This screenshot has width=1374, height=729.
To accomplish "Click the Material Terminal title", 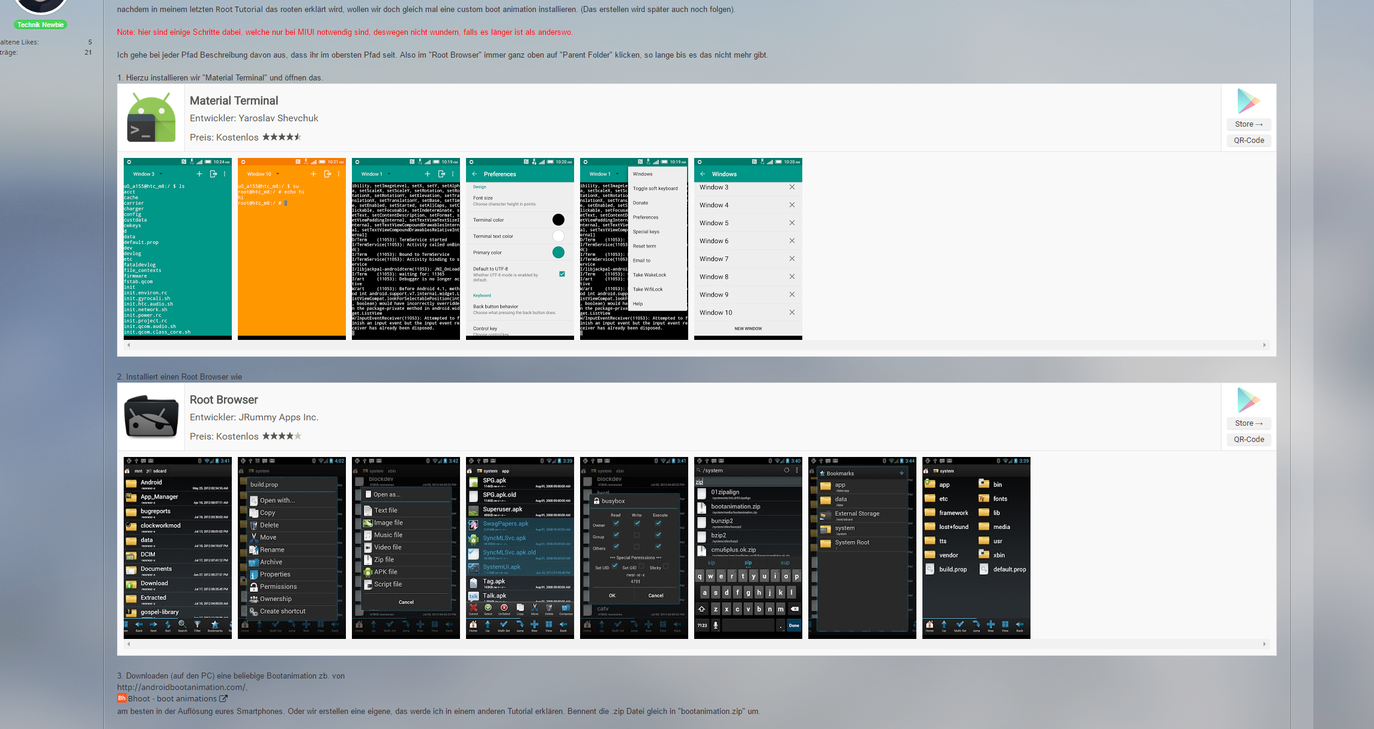I will click(x=234, y=101).
